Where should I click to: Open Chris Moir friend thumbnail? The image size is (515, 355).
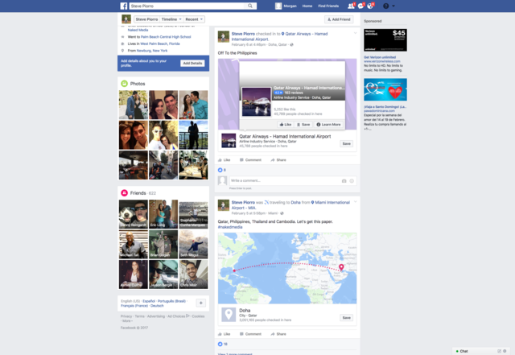[x=193, y=275]
